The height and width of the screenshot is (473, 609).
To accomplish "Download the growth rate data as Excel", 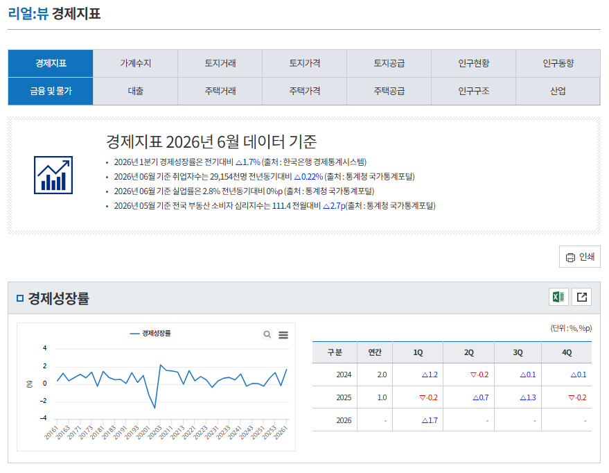I will point(558,298).
